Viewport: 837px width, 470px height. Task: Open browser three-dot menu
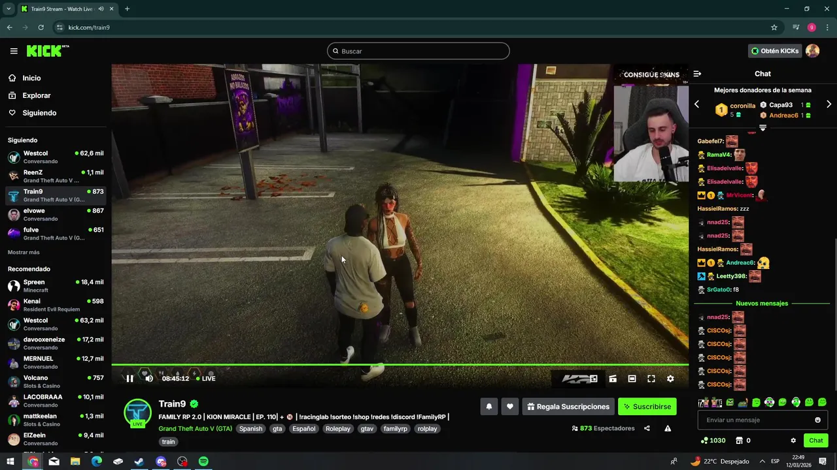pyautogui.click(x=827, y=27)
